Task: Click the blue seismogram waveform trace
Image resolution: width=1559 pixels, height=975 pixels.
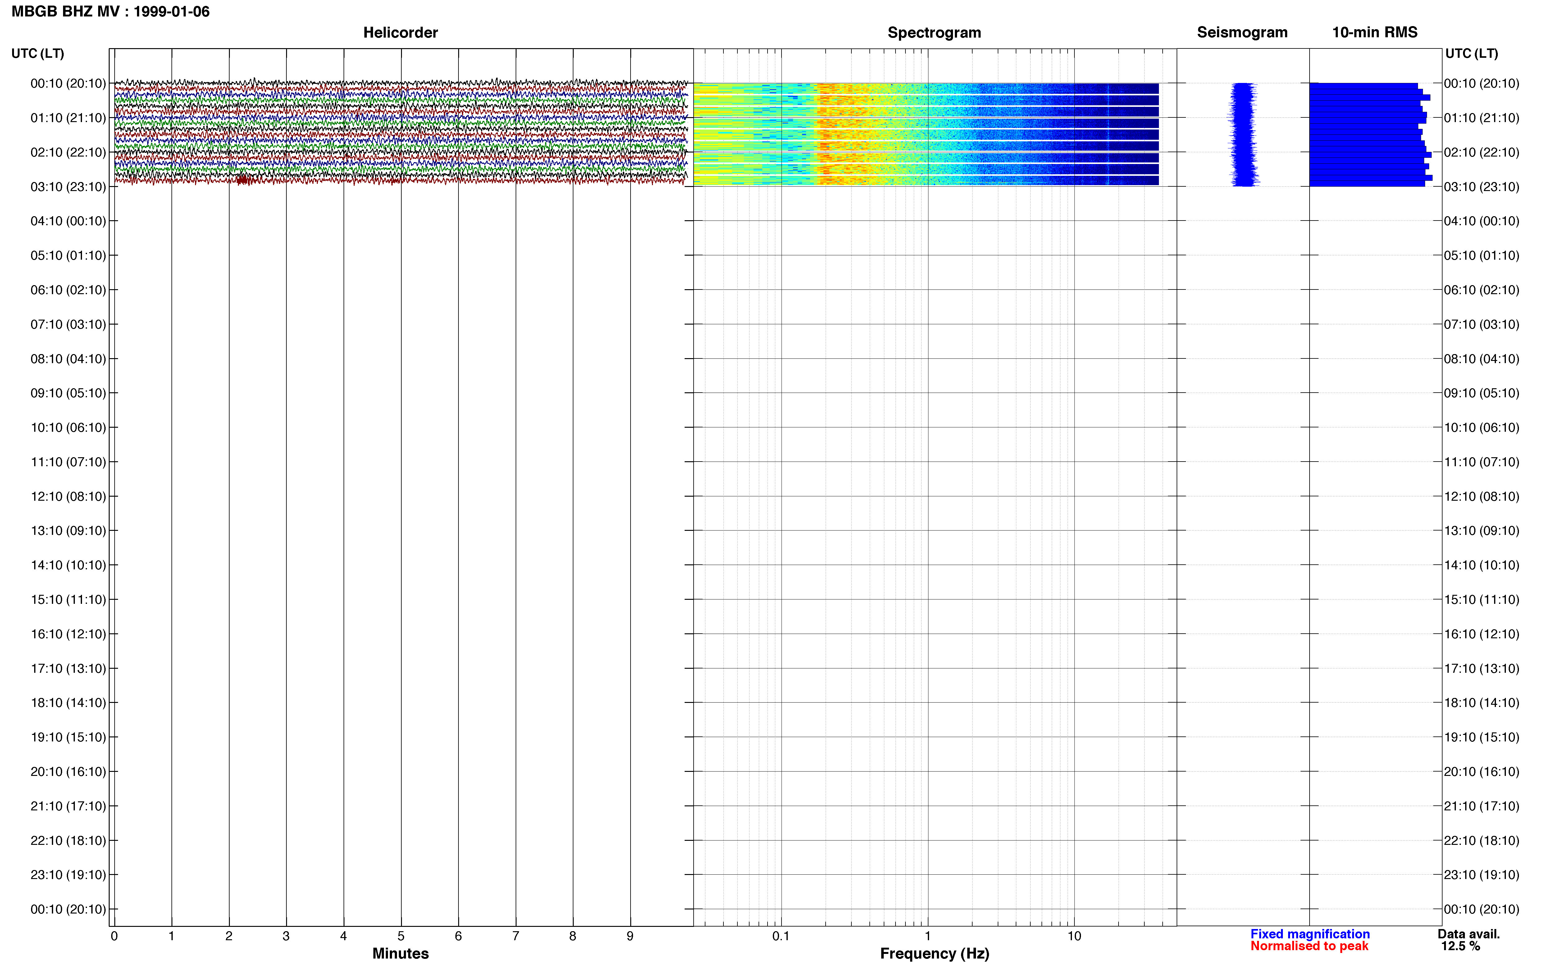Action: point(1244,134)
